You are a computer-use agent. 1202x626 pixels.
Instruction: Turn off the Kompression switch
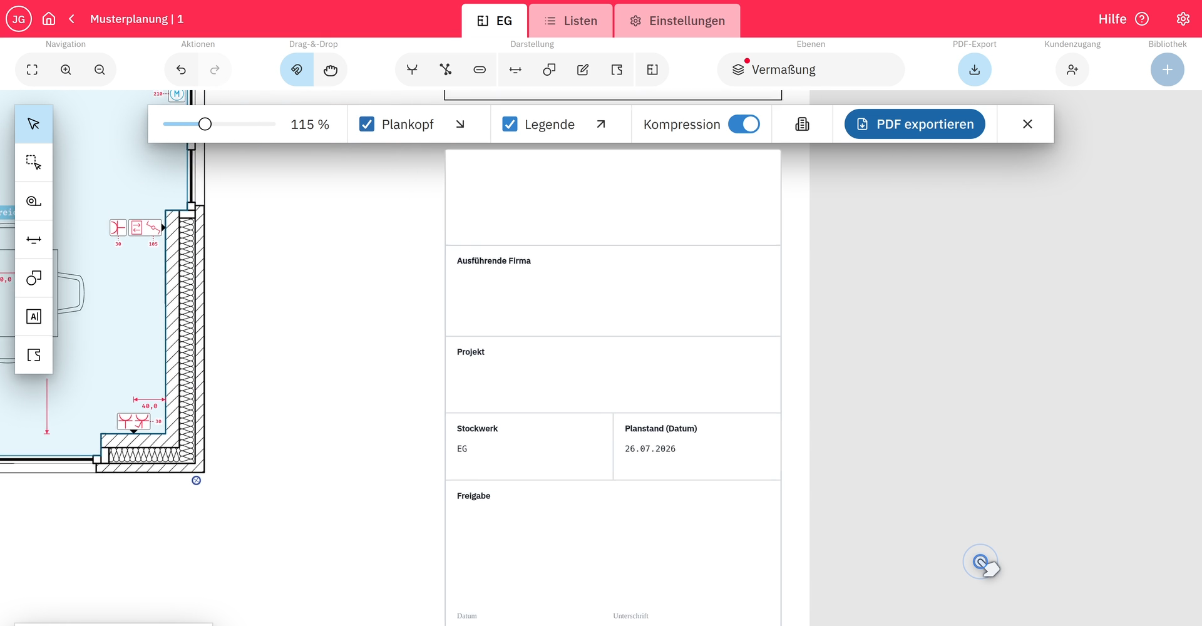744,124
